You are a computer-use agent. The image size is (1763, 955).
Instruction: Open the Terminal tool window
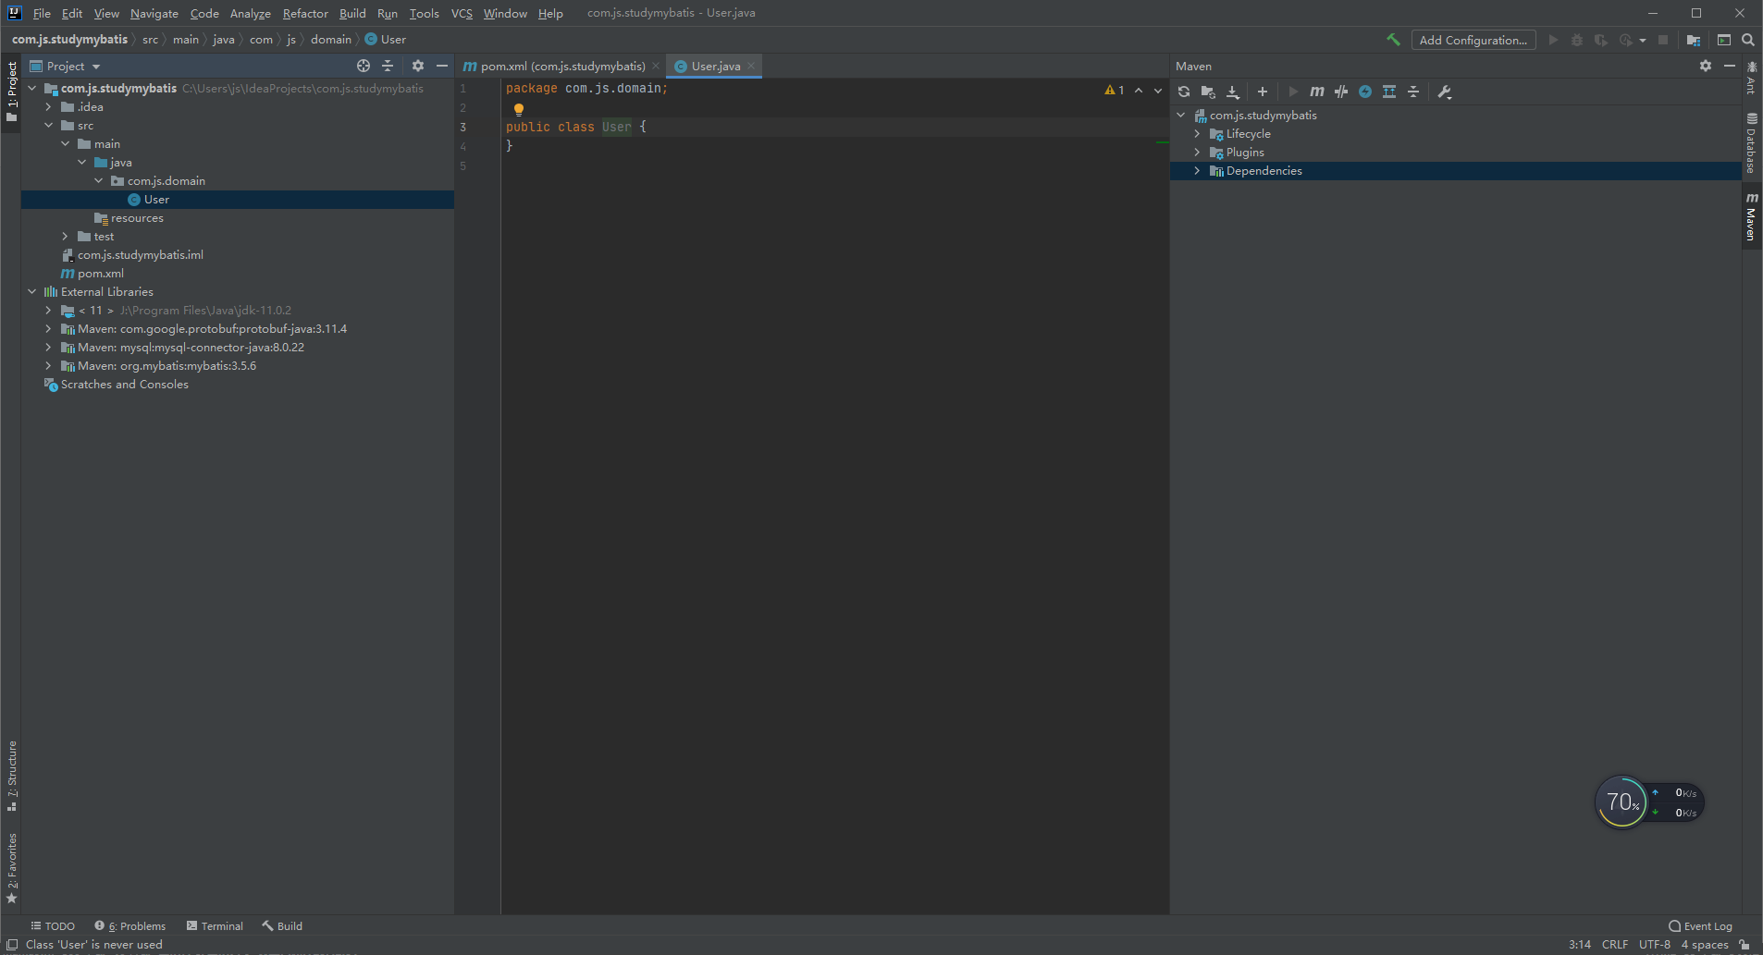[x=215, y=925]
